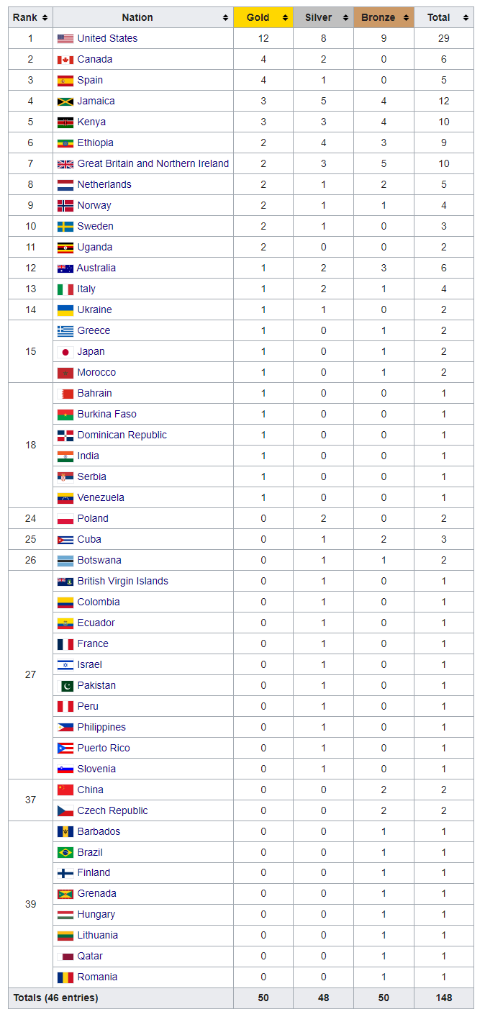The width and height of the screenshot is (485, 1017).
Task: Click the Japan flag icon
Action: pyautogui.click(x=65, y=352)
